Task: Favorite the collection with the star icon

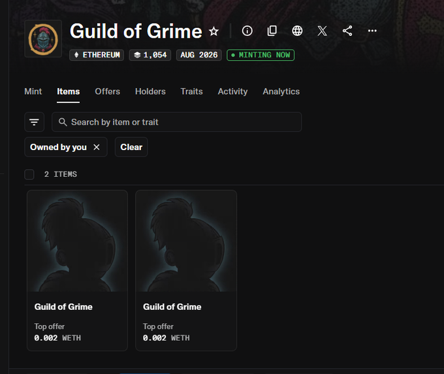Action: (x=214, y=31)
